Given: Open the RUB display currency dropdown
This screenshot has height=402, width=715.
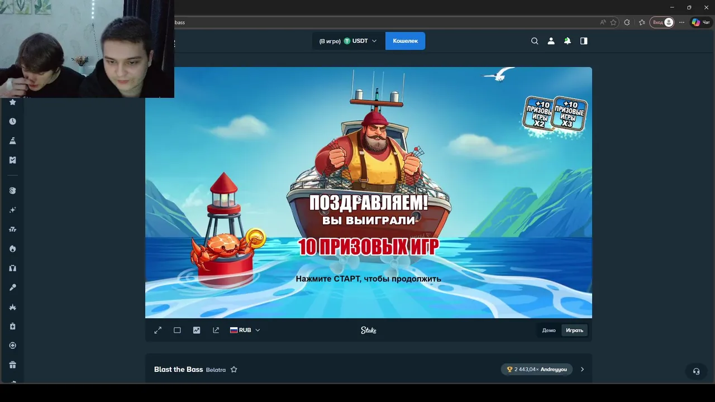Looking at the screenshot, I should 245,330.
